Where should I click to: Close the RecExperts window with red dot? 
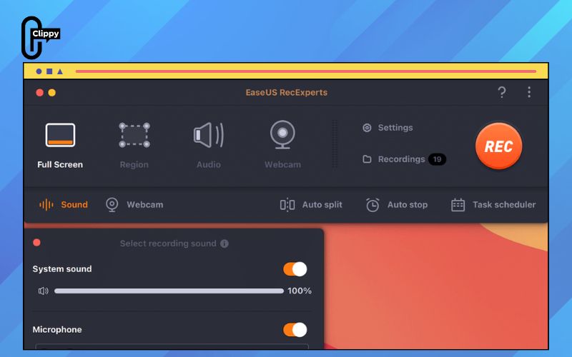click(40, 93)
